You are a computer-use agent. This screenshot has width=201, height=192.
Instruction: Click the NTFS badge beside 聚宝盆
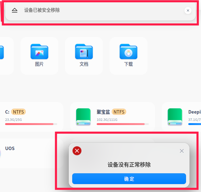119,112
